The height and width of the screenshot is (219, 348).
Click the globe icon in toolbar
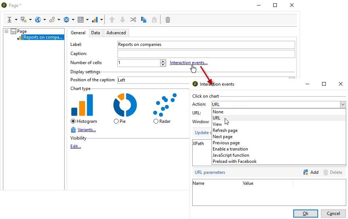[38, 20]
